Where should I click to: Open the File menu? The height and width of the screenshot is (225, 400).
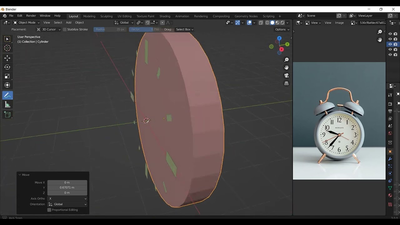[x=11, y=16]
